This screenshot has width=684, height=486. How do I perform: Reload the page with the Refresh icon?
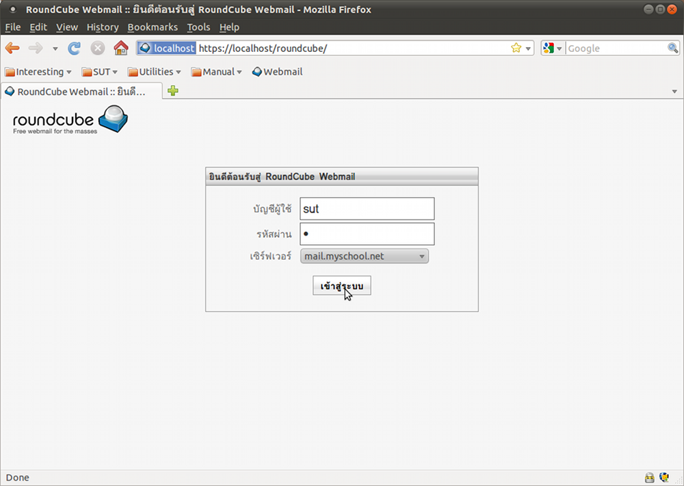[74, 48]
